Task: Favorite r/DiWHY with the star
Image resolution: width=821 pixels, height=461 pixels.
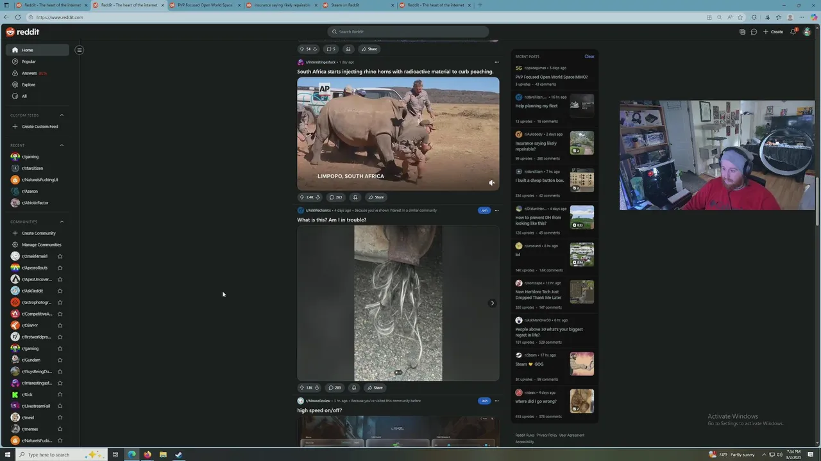Action: (x=60, y=325)
